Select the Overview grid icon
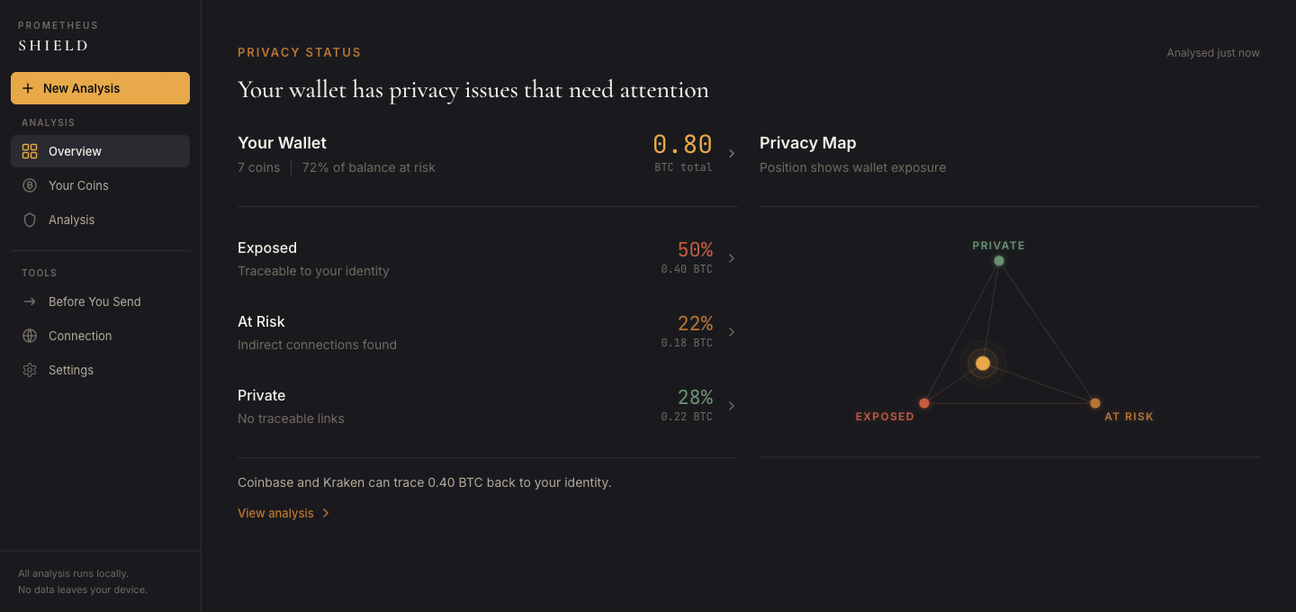 coord(30,151)
